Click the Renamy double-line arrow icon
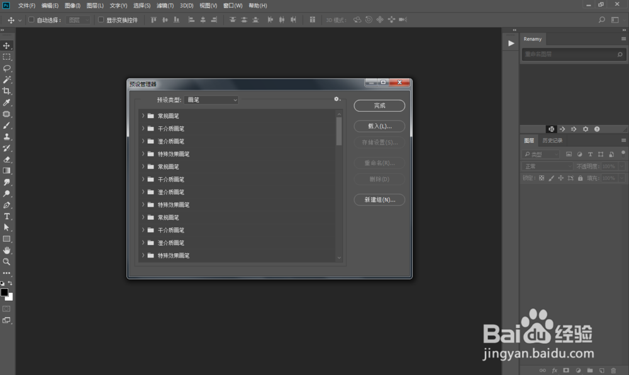This screenshot has height=375, width=629. pyautogui.click(x=574, y=129)
